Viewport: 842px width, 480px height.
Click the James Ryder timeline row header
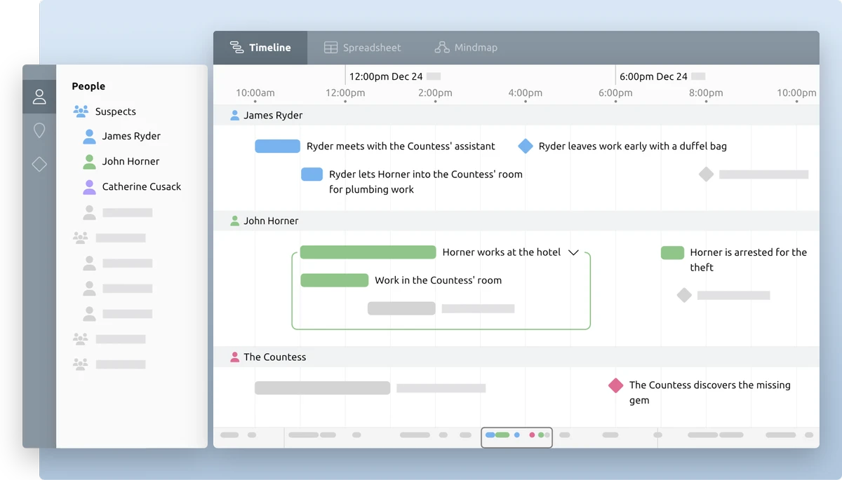click(x=516, y=116)
